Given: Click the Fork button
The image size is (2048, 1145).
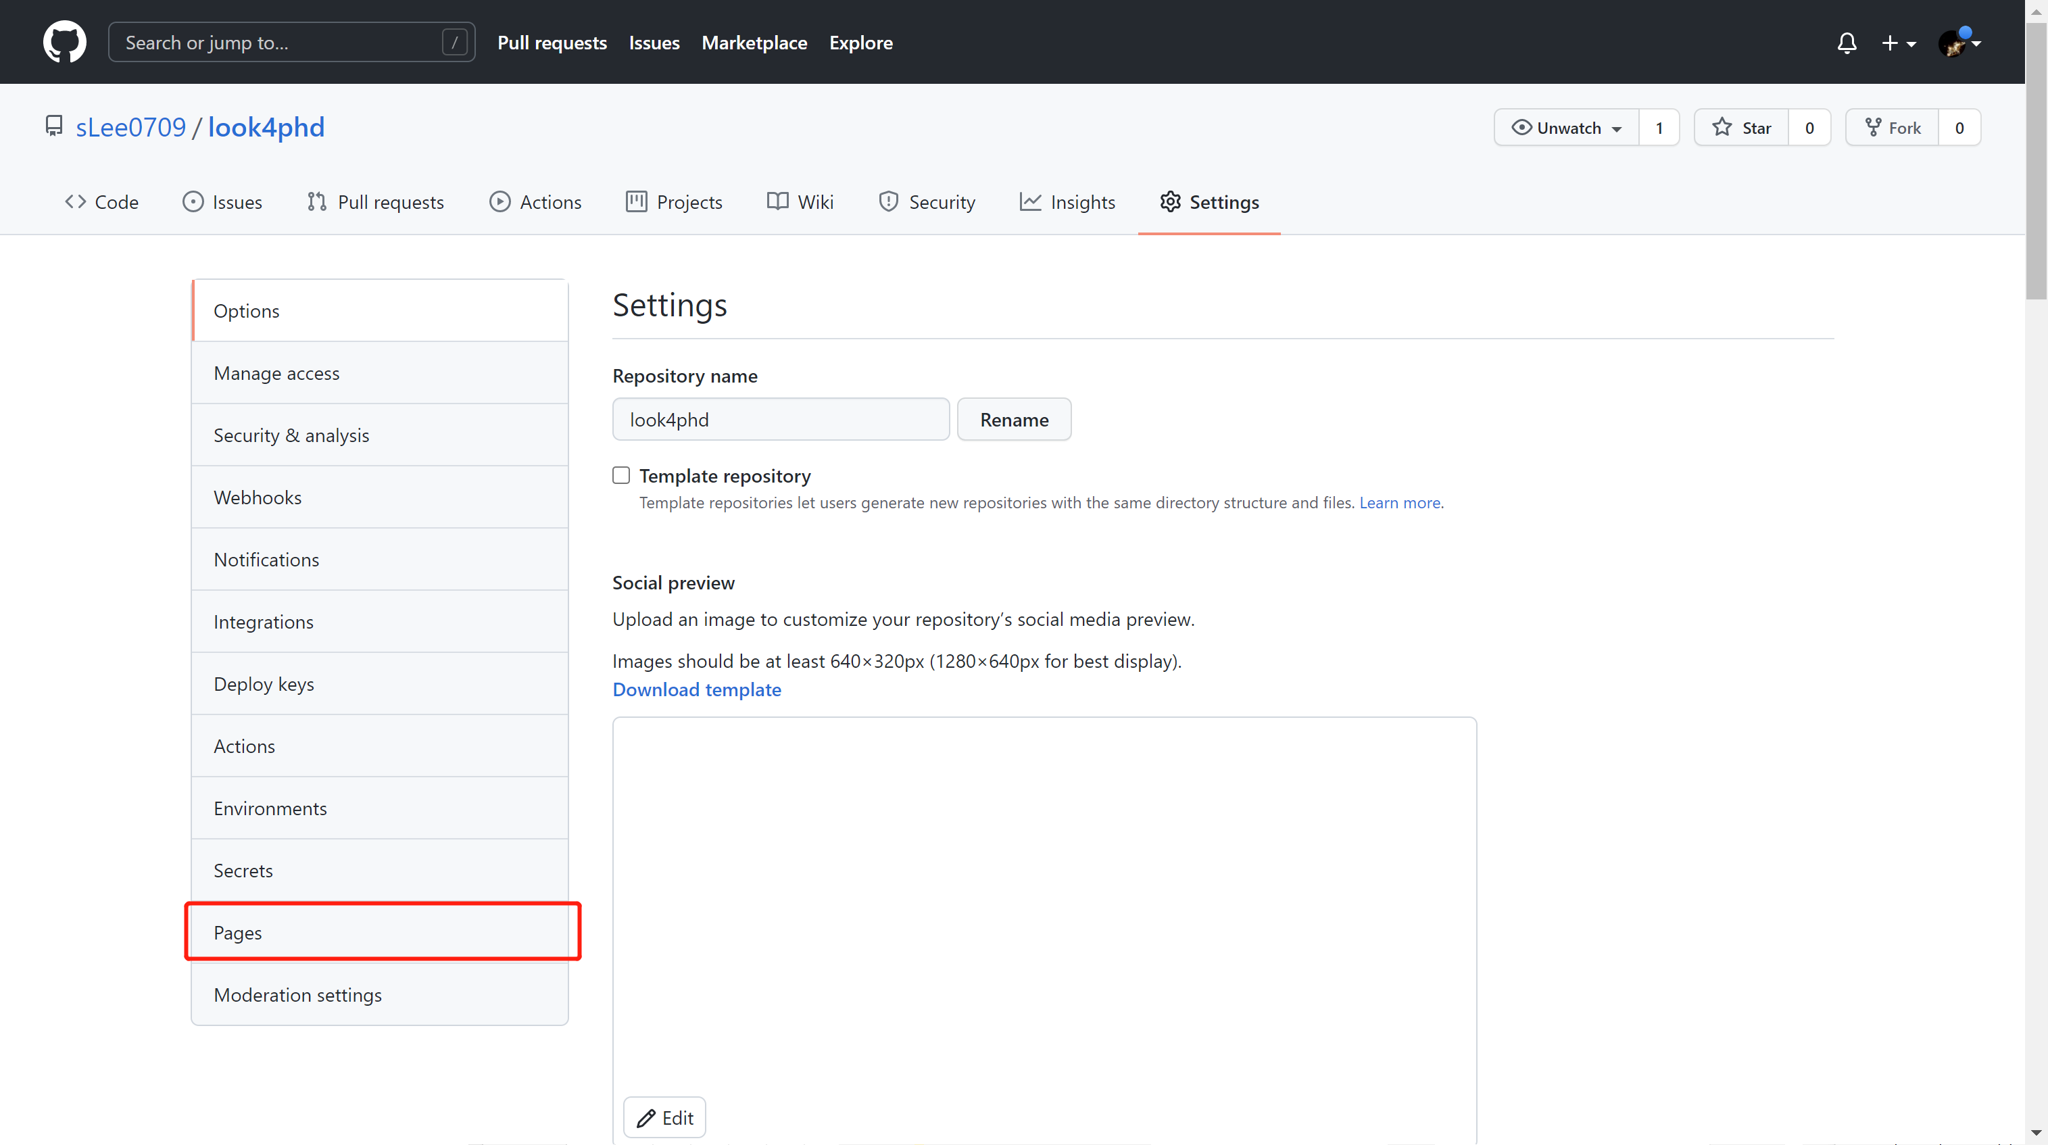Looking at the screenshot, I should (x=1892, y=127).
